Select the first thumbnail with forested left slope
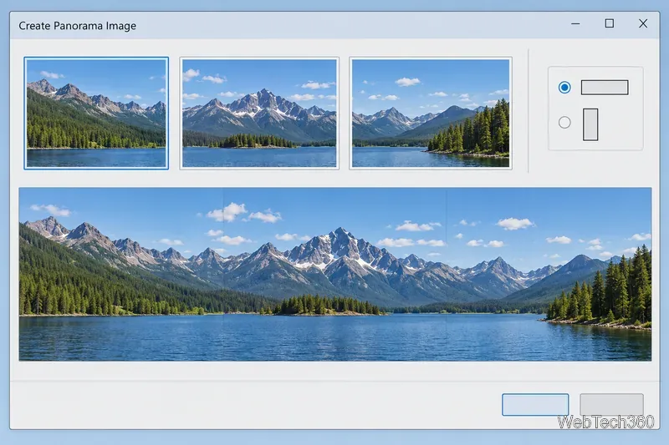Screen dimensions: 669x445 (96, 114)
